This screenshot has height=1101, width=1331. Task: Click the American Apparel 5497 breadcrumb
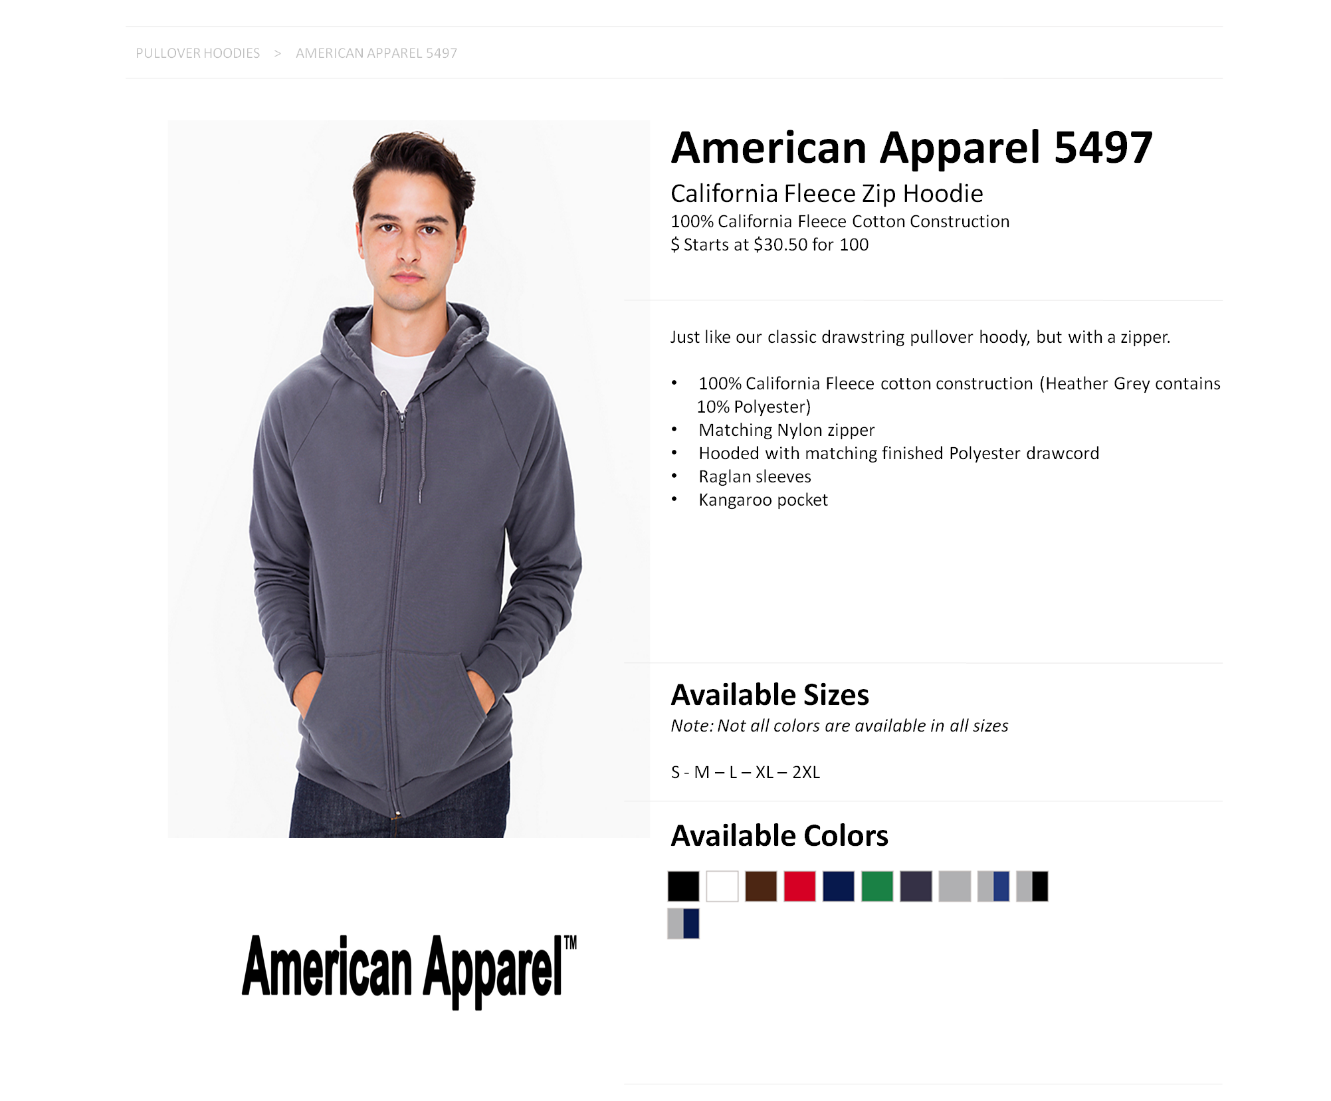(x=376, y=53)
